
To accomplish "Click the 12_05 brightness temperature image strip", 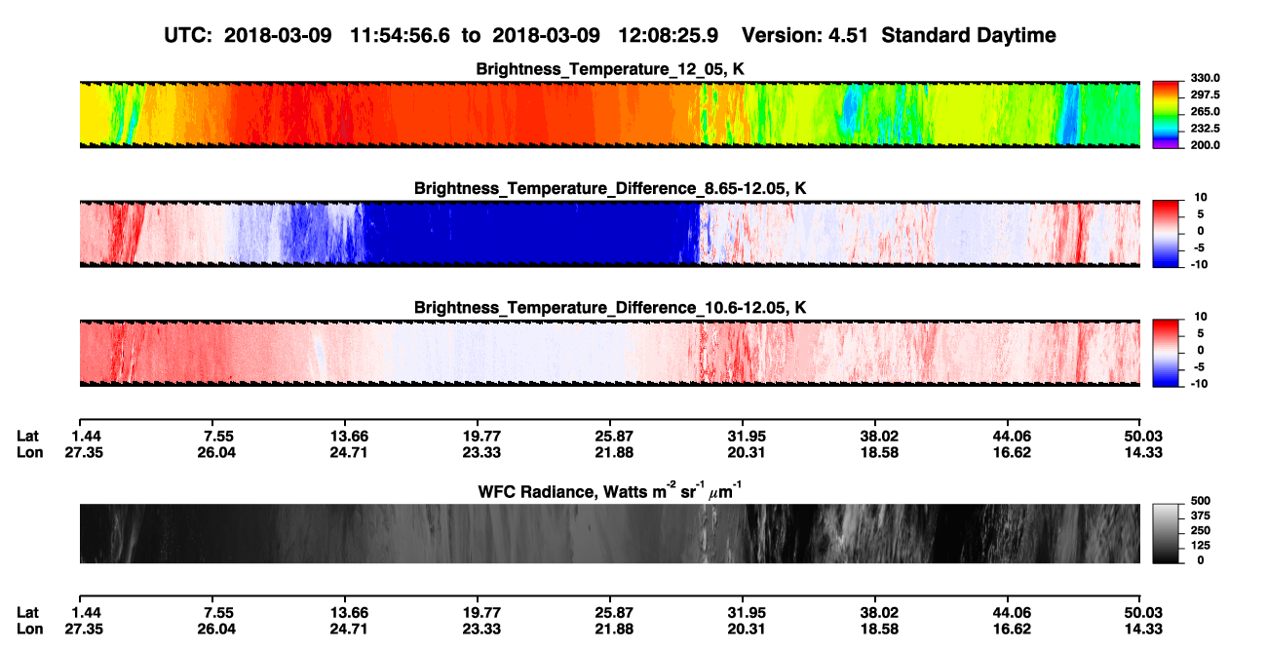I will [609, 113].
